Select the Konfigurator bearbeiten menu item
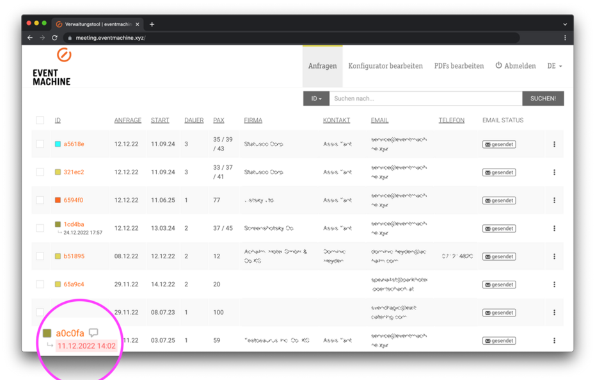This screenshot has height=380, width=595. tap(385, 65)
